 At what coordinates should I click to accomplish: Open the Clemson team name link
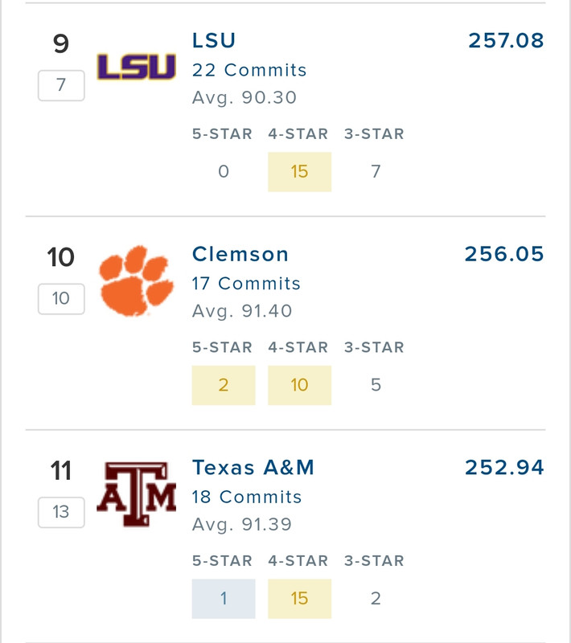(x=240, y=254)
